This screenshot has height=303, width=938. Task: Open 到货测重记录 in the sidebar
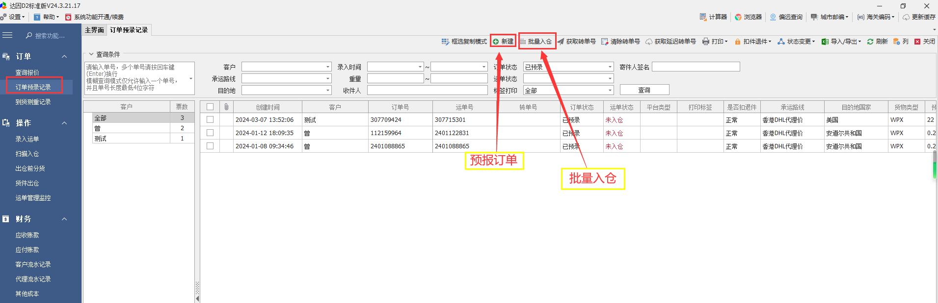click(x=33, y=102)
